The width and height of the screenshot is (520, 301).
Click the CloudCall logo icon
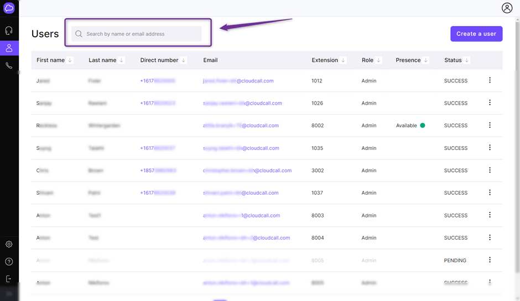pos(9,8)
